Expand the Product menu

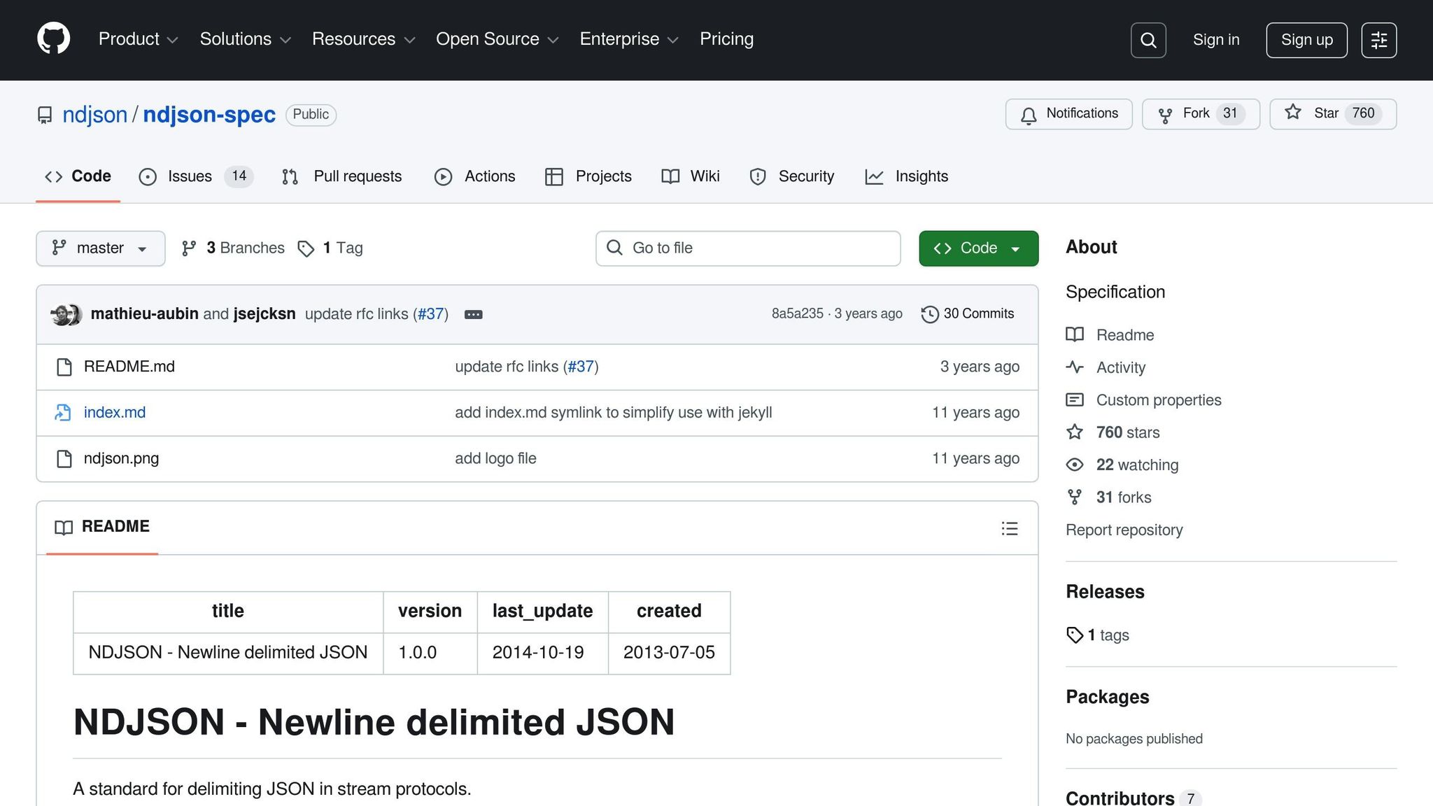138,39
